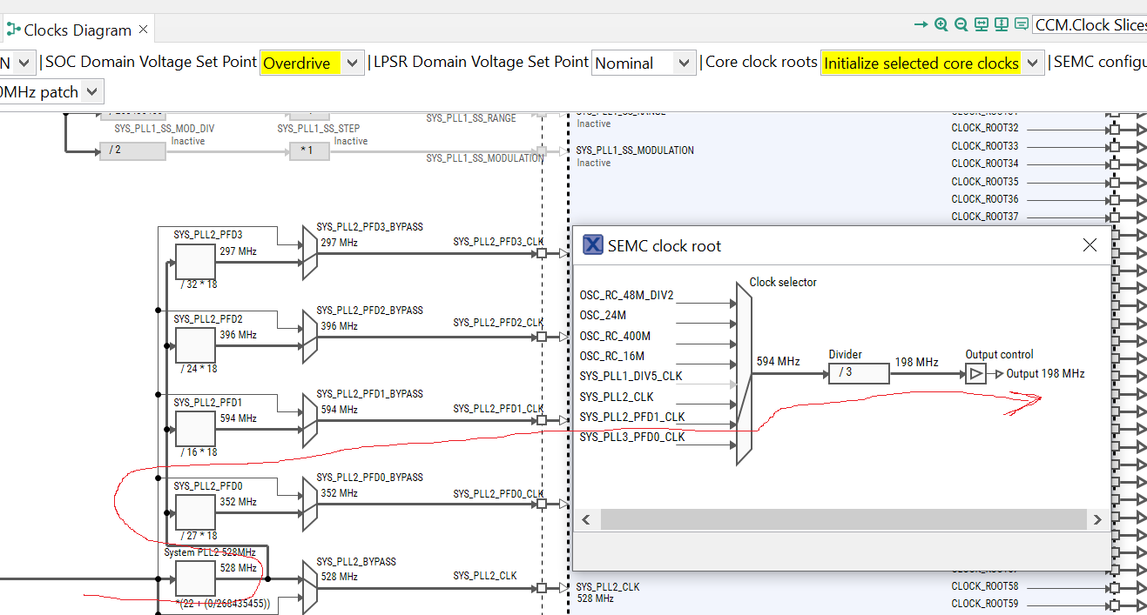Toggle the Initialize selected core clocks option
The width and height of the screenshot is (1147, 615).
(x=932, y=62)
